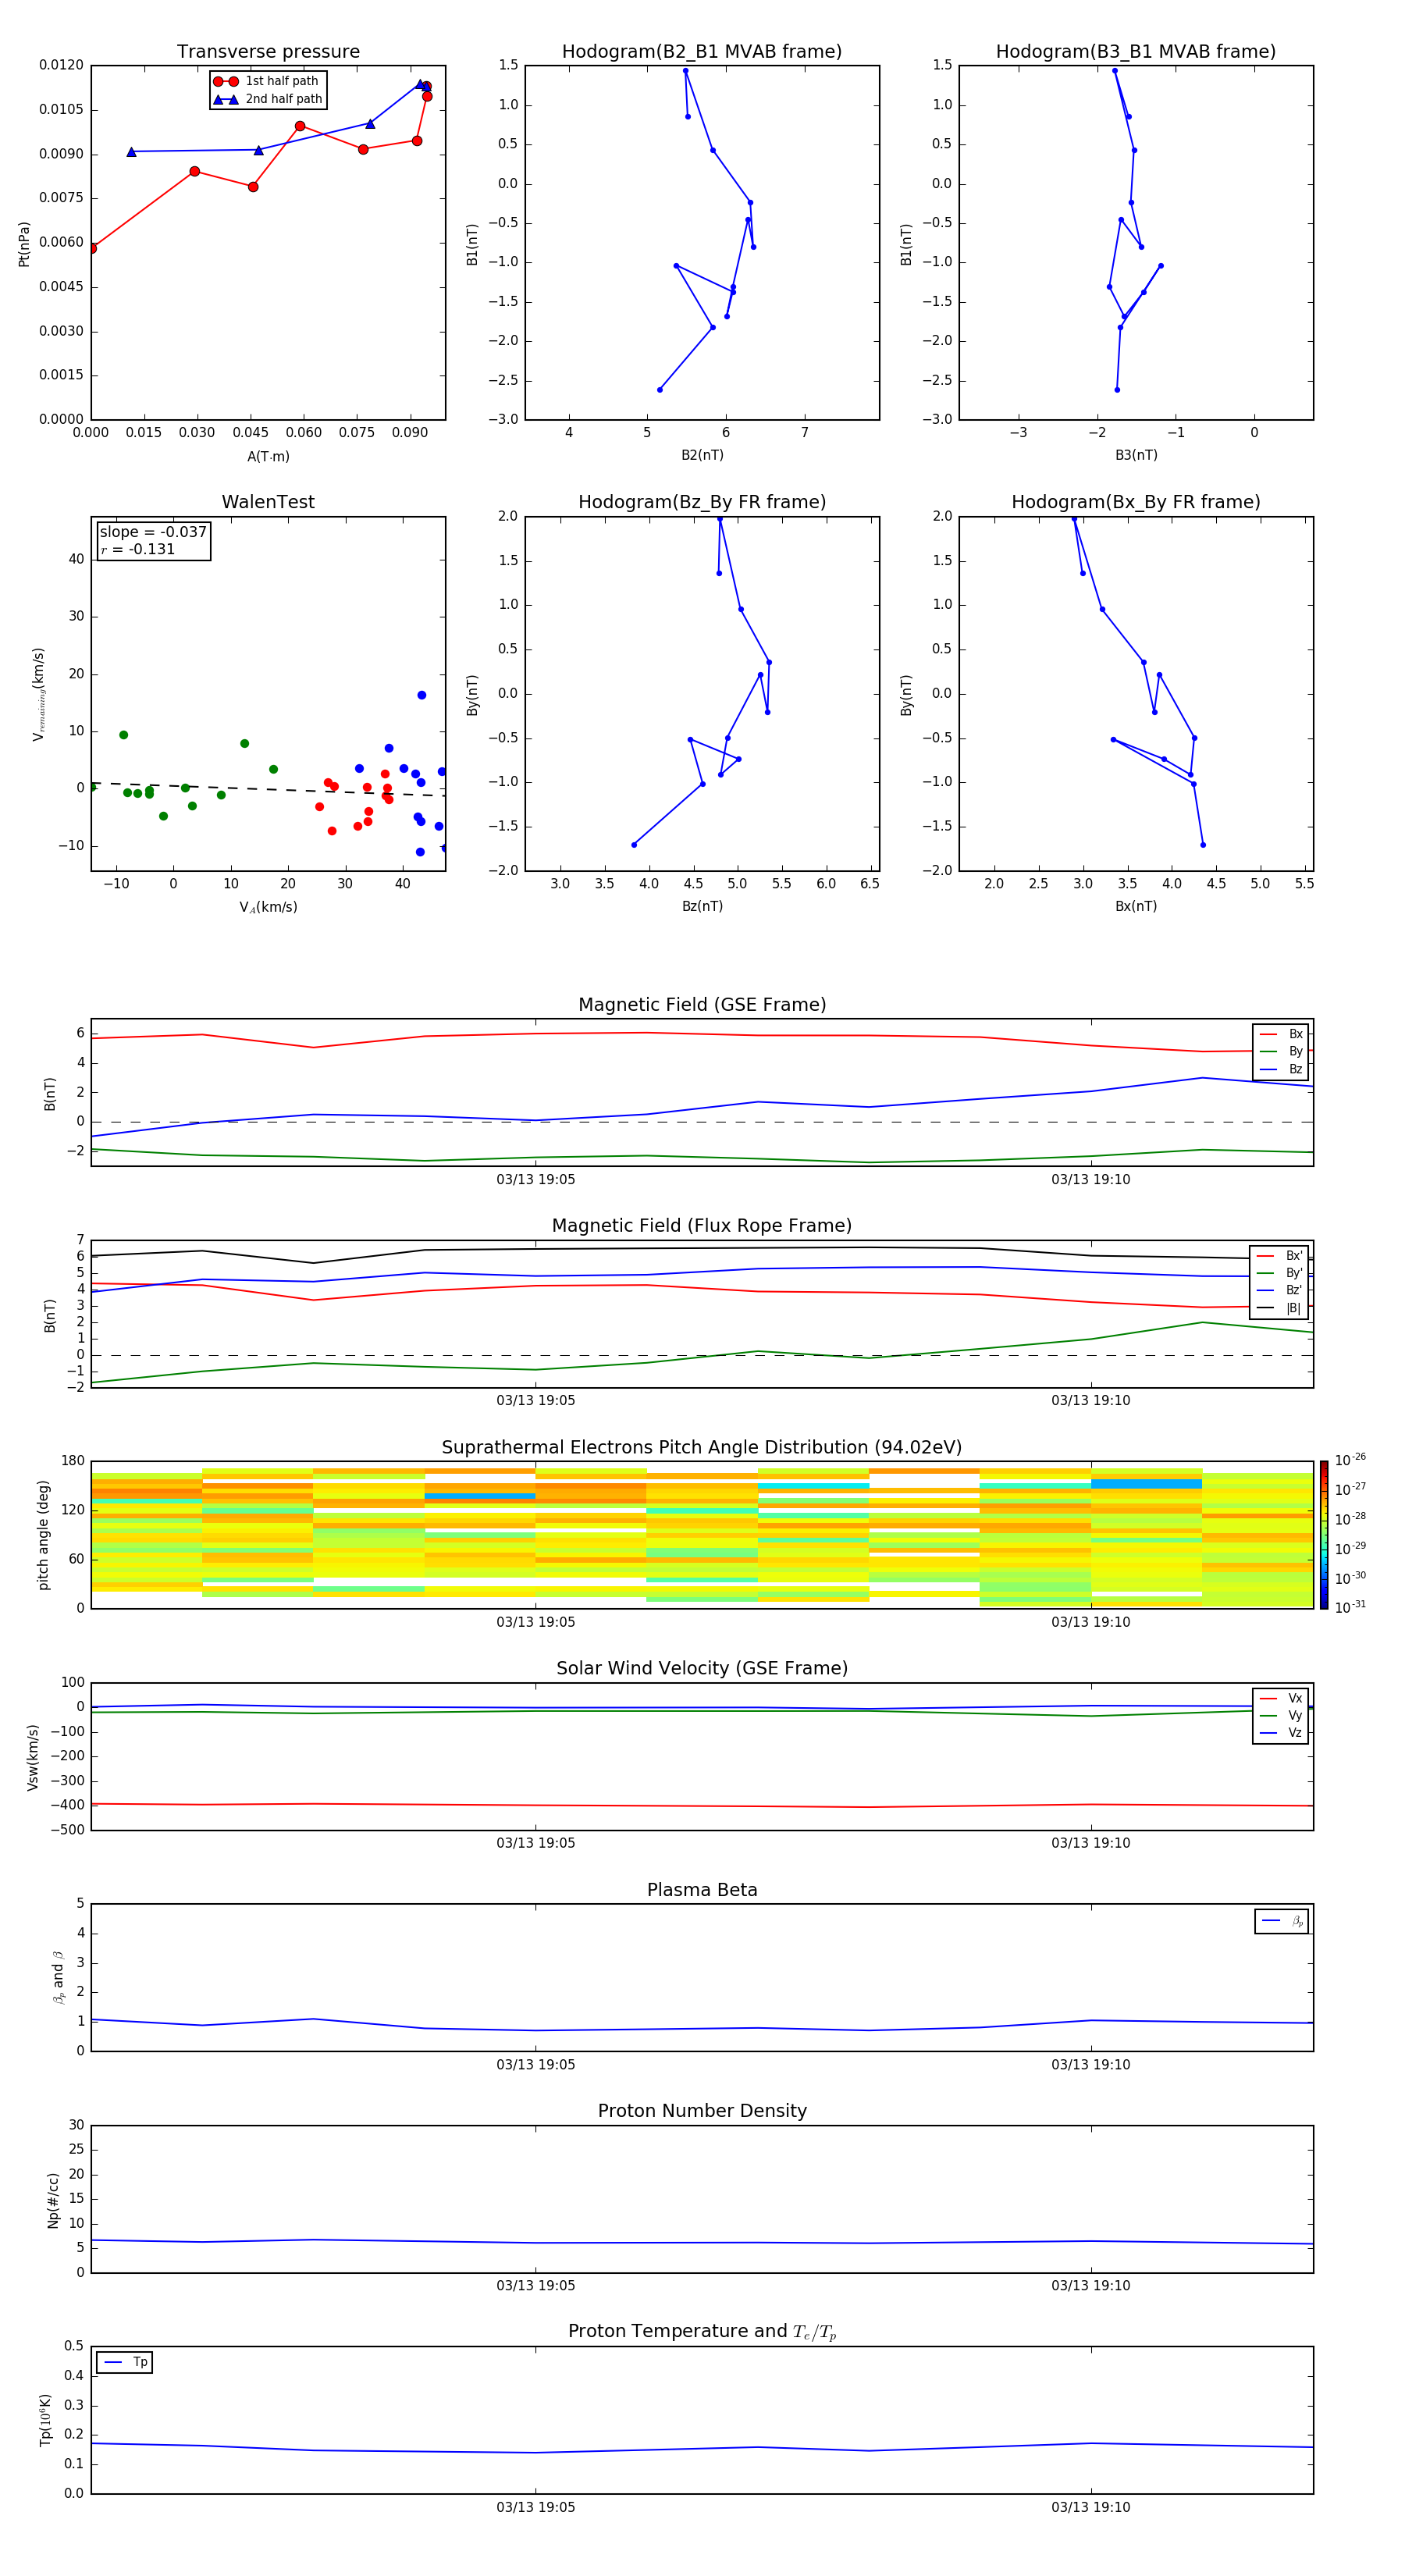Click the βp legend in Plasma Beta plot
Screen dimensions: 1405x2576
click(1282, 1921)
